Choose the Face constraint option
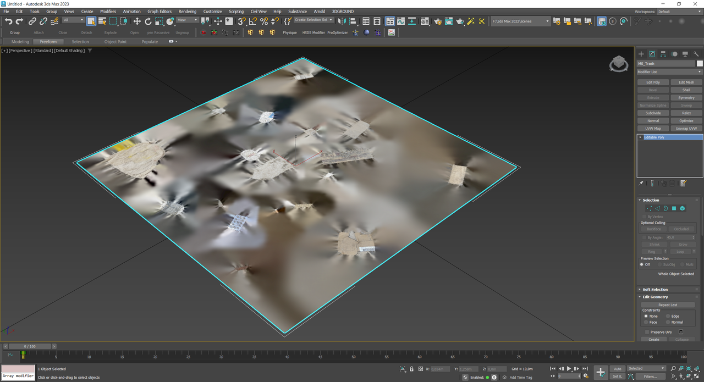The height and width of the screenshot is (382, 704). tap(646, 322)
